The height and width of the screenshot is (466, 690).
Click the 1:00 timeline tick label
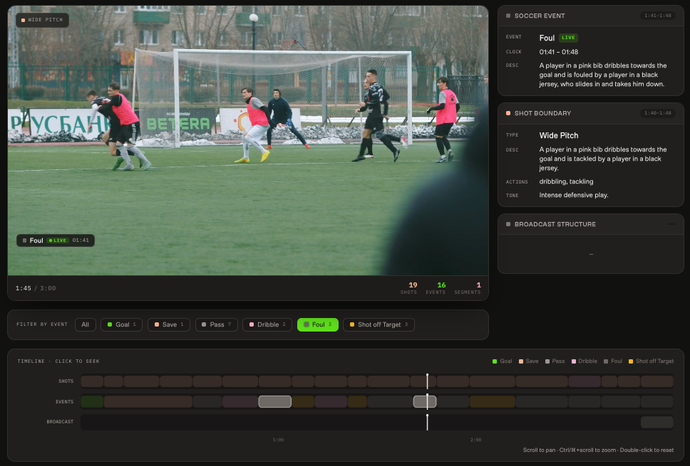[x=278, y=440]
